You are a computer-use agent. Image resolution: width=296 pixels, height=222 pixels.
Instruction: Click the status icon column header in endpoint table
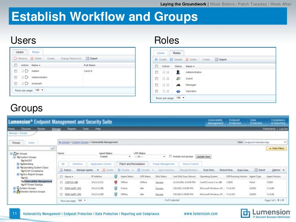[116, 176]
